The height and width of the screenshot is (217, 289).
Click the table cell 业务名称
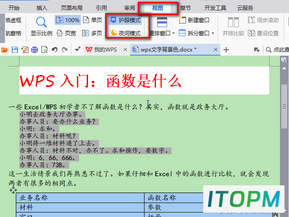[x=80, y=198]
